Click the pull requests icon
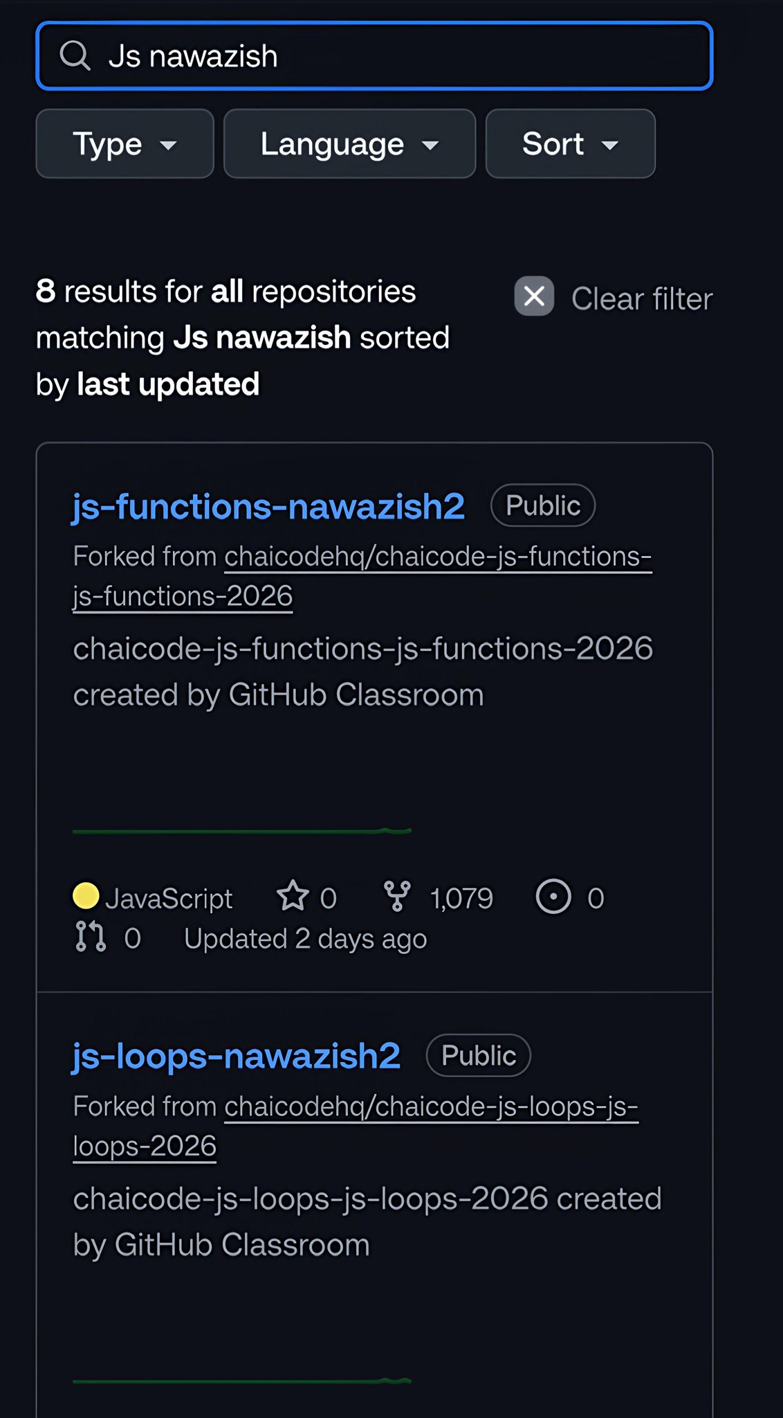 (90, 937)
